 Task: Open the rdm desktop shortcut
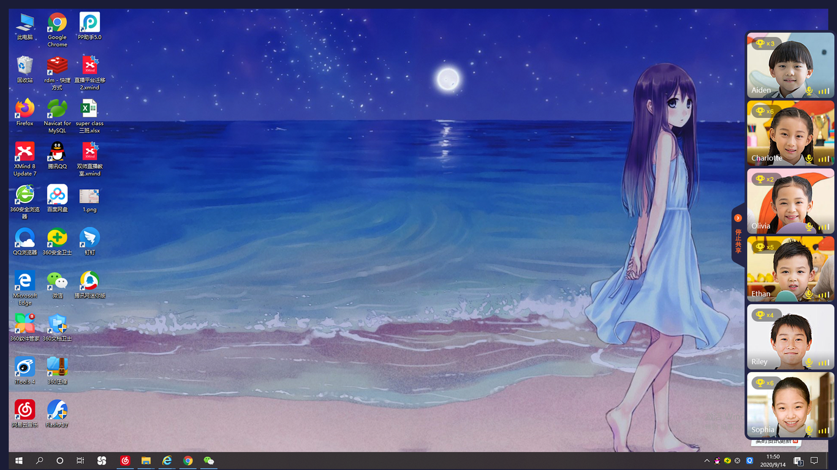(x=57, y=73)
